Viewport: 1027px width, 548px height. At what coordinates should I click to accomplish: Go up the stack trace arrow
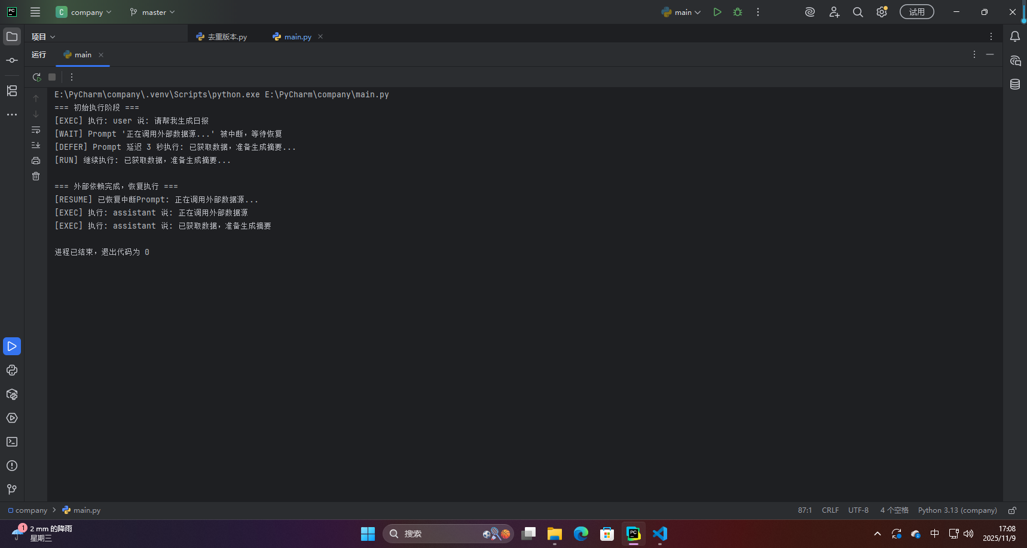point(36,98)
